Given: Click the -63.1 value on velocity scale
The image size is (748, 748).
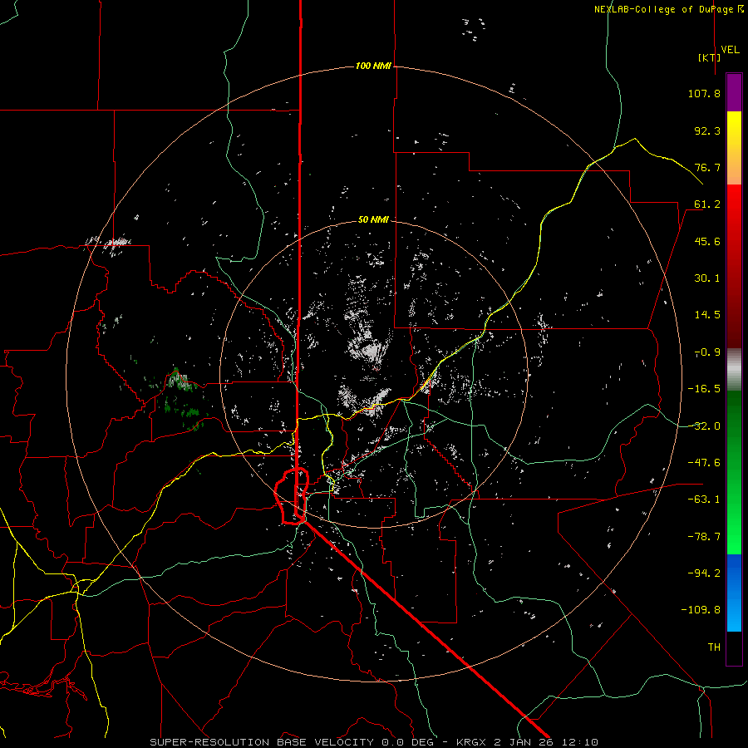Looking at the screenshot, I should 704,499.
